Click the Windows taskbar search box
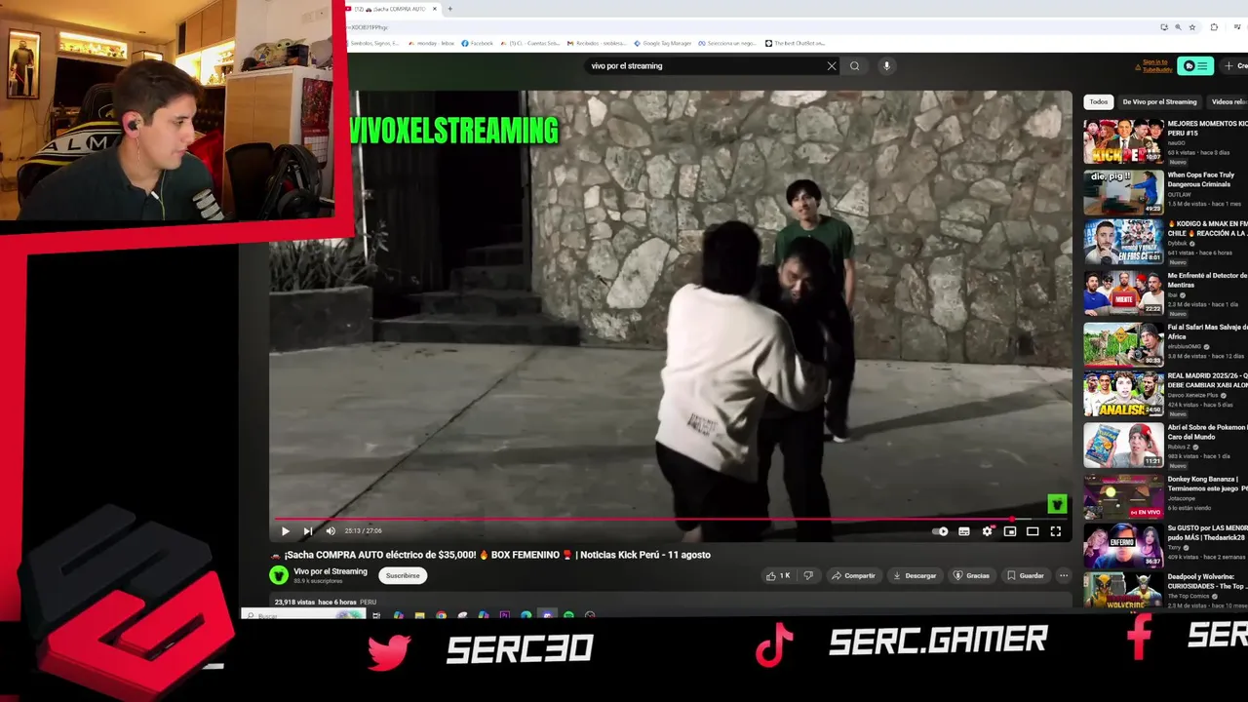The image size is (1248, 702). (x=303, y=615)
